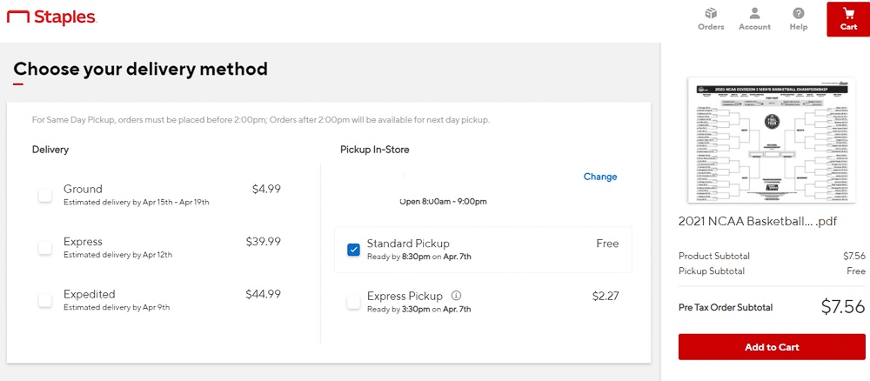Screen dimensions: 870x381
Task: Click the Standard Pickup option label
Action: point(408,244)
